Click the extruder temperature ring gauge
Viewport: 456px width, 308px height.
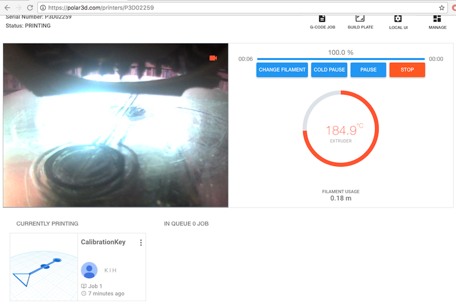click(341, 129)
